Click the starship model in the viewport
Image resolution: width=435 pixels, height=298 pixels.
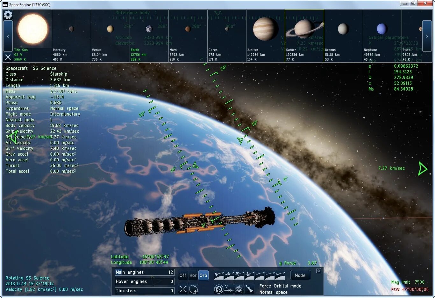click(x=200, y=222)
